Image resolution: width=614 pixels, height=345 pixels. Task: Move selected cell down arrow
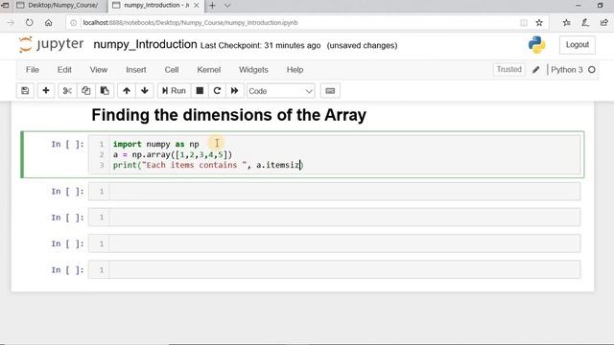point(145,91)
